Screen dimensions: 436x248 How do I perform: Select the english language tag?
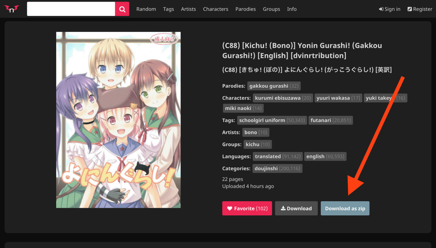325,156
